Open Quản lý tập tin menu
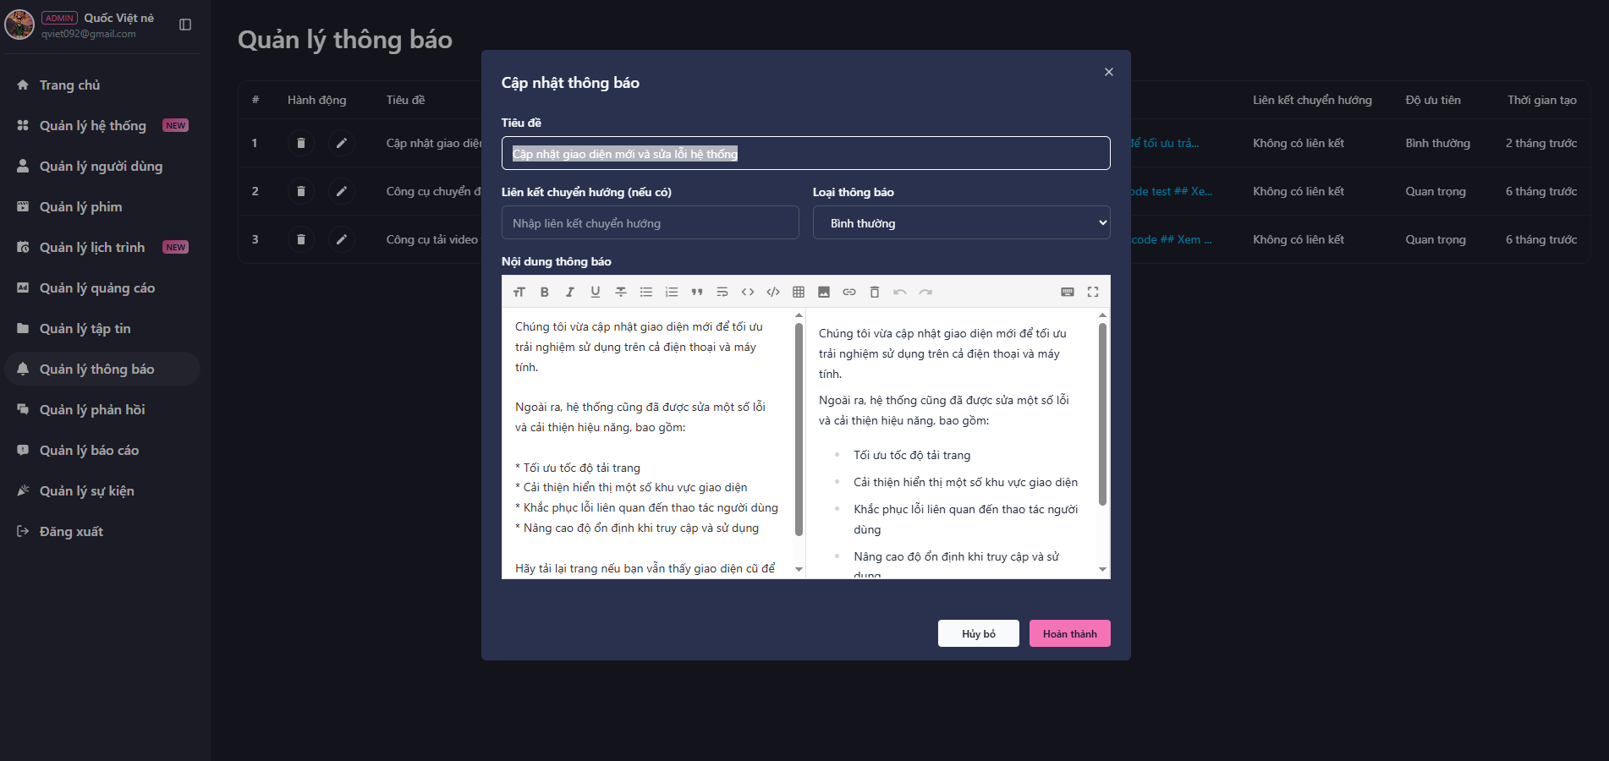1609x761 pixels. tap(102, 328)
